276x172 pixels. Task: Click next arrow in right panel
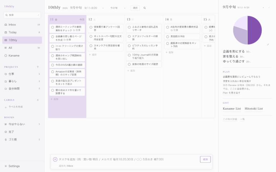coord(269,8)
